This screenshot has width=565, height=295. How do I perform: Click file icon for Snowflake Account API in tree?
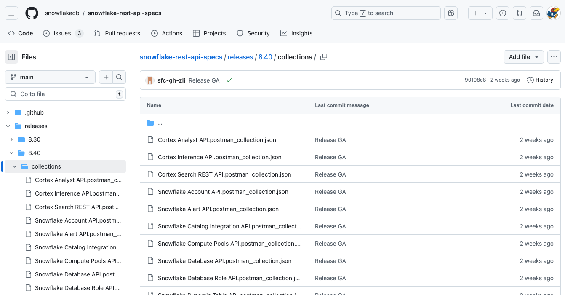pyautogui.click(x=28, y=220)
